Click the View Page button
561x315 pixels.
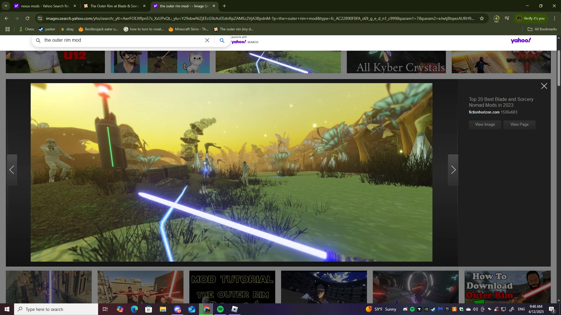coord(519,125)
